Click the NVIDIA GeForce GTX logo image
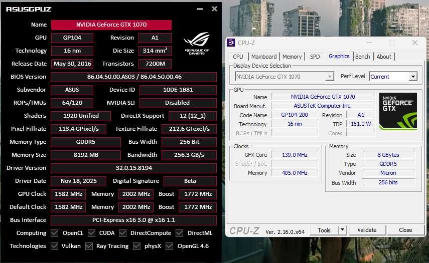This screenshot has width=429, height=263. tap(398, 111)
